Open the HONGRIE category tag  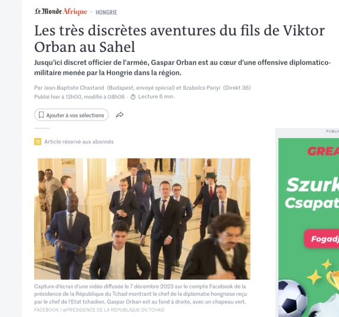tap(106, 12)
